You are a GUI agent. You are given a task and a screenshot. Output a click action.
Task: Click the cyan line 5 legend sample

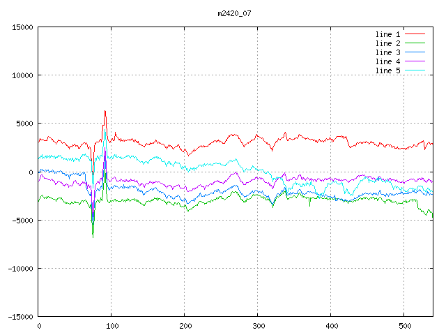point(415,70)
